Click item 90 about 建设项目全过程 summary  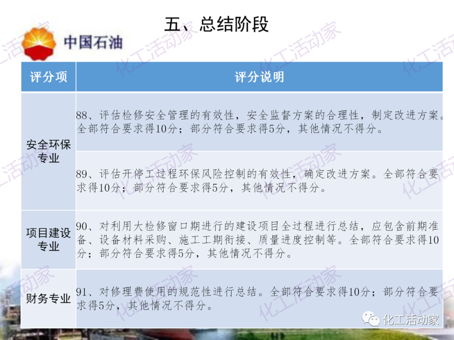point(259,240)
